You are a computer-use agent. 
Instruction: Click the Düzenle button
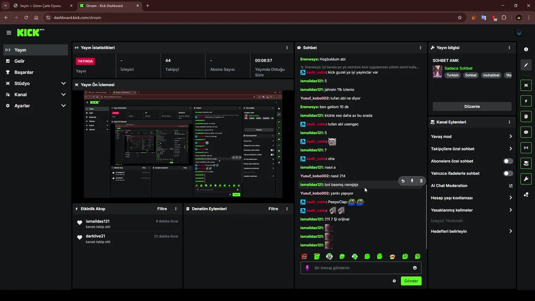[x=472, y=106]
